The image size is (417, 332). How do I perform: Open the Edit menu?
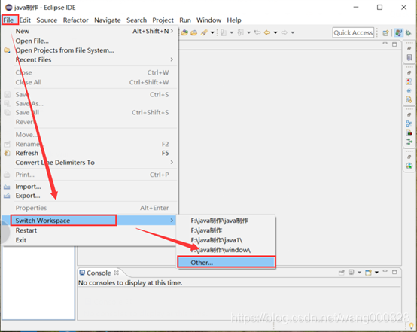click(x=25, y=20)
